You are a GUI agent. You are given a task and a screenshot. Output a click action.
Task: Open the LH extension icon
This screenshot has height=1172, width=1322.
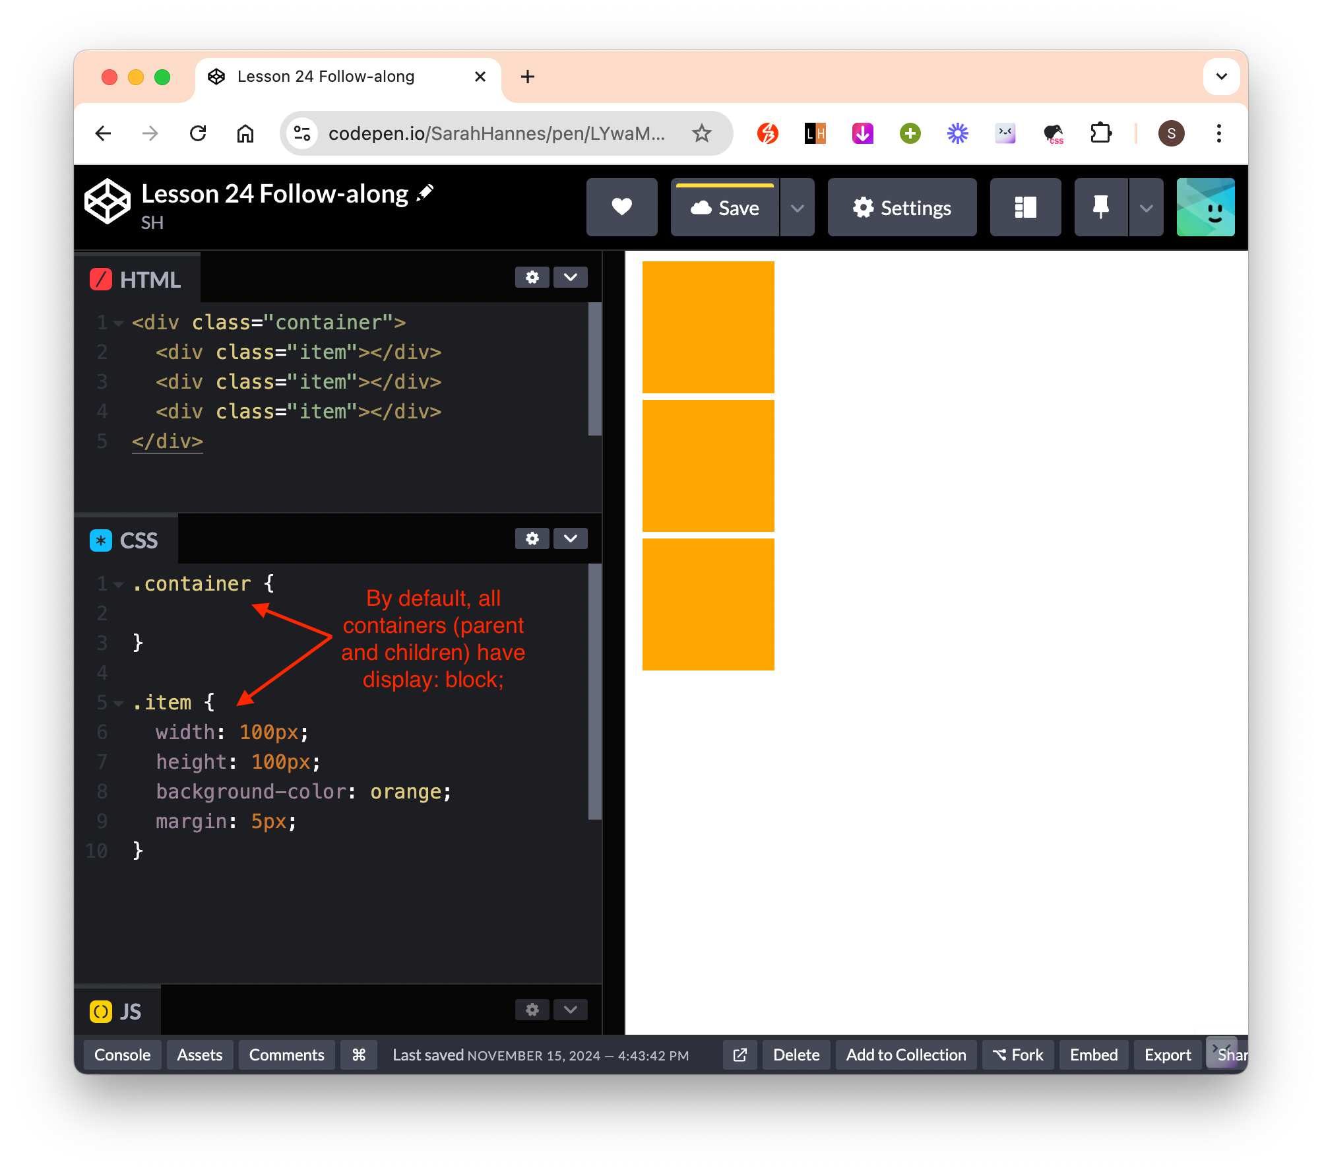(815, 133)
